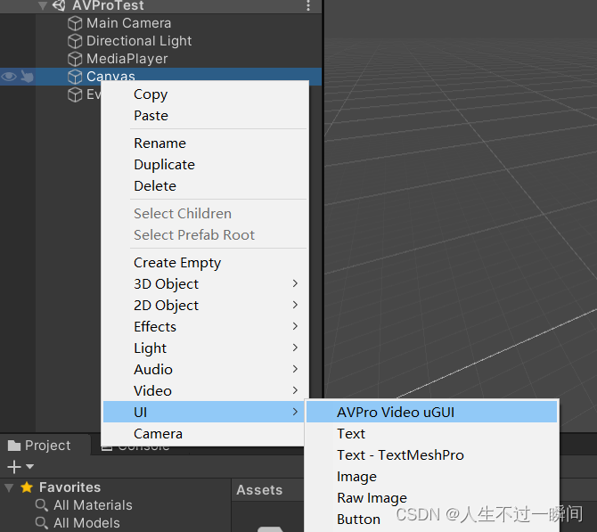Click the UI submenu arrow
The height and width of the screenshot is (532, 597).
tap(295, 412)
